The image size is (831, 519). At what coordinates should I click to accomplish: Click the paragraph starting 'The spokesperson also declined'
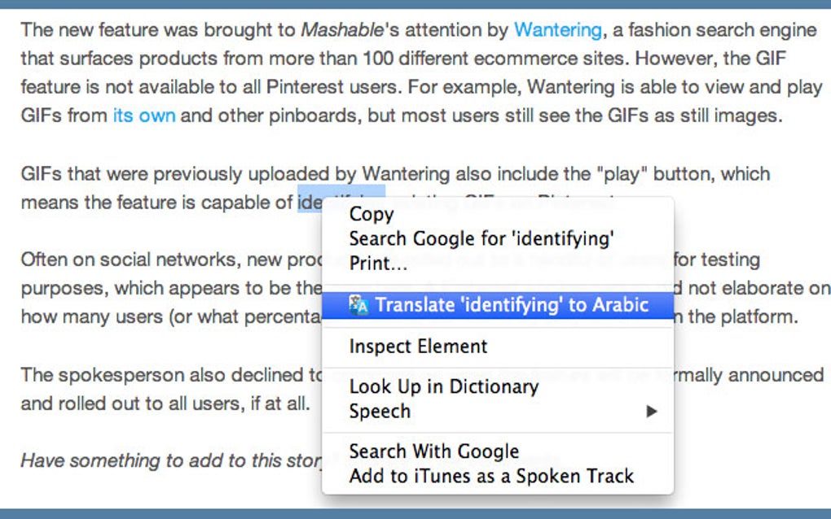(163, 376)
